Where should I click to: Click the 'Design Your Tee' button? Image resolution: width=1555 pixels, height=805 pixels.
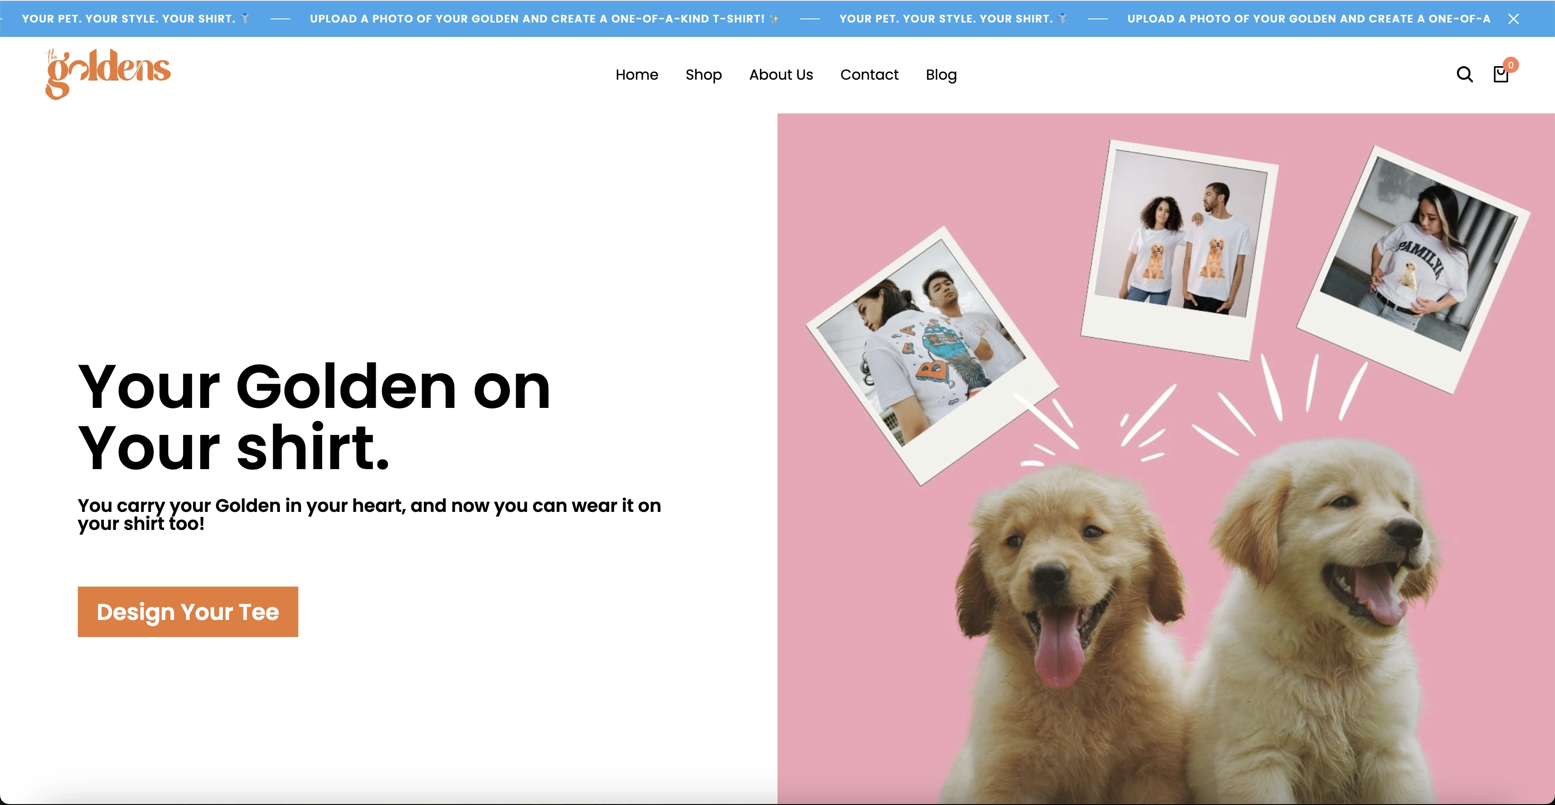pos(188,611)
